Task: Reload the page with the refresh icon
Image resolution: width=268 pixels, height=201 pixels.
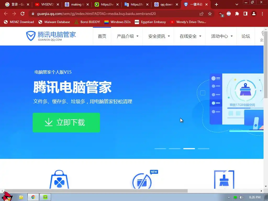Action: click(23, 14)
